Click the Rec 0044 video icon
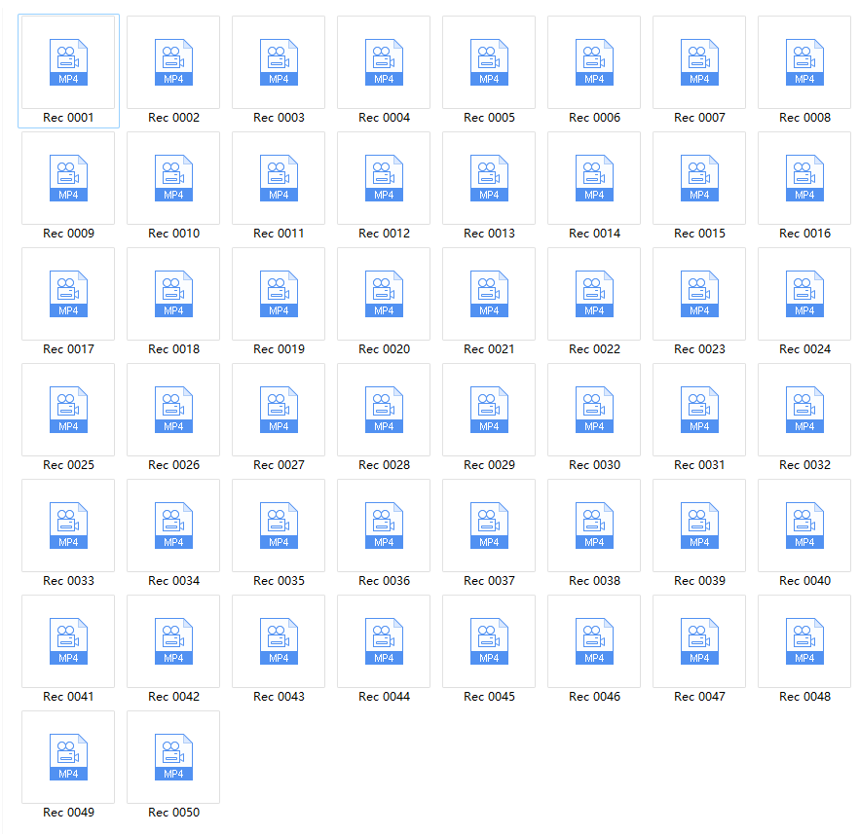The width and height of the screenshot is (859, 834). (384, 641)
